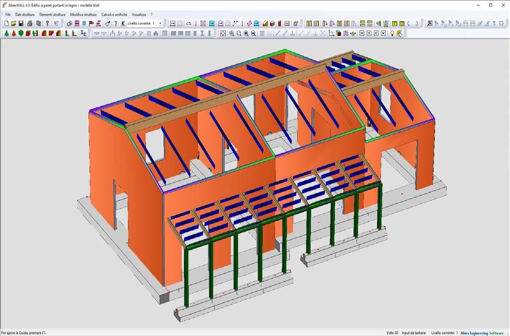Open the ? help menu

[151, 15]
